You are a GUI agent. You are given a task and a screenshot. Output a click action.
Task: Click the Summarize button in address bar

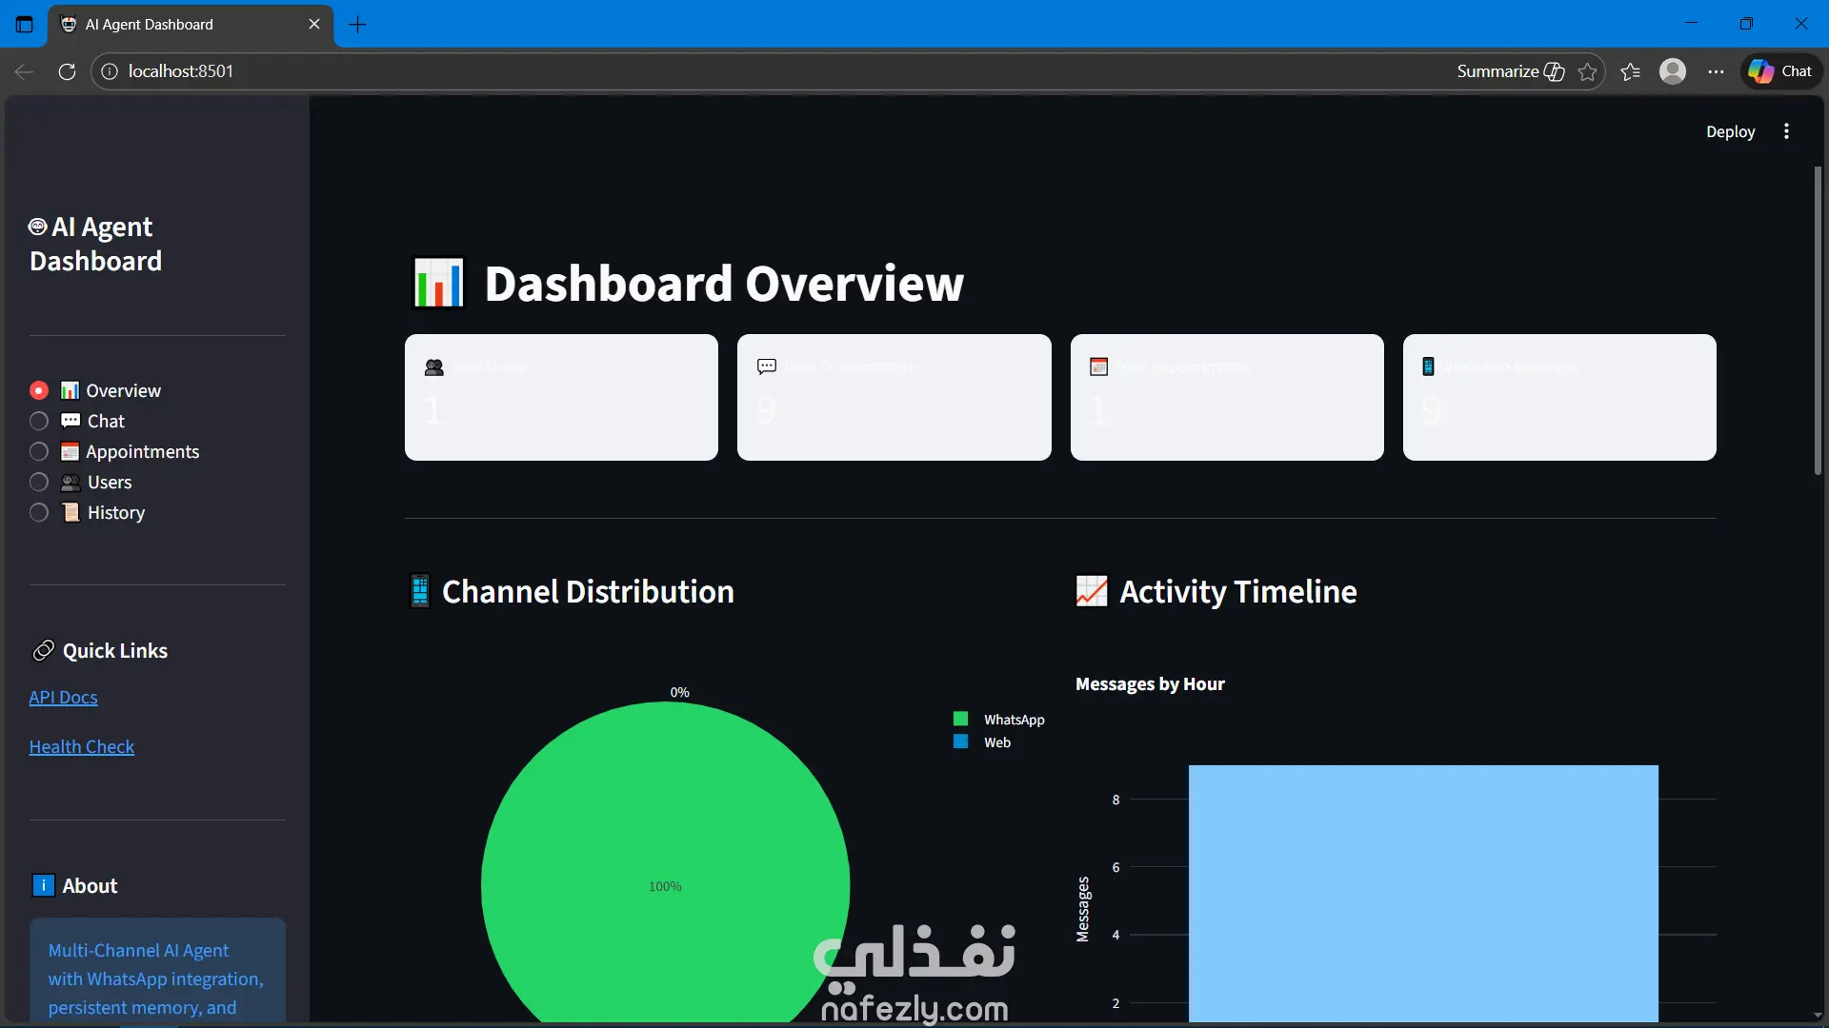(1510, 71)
